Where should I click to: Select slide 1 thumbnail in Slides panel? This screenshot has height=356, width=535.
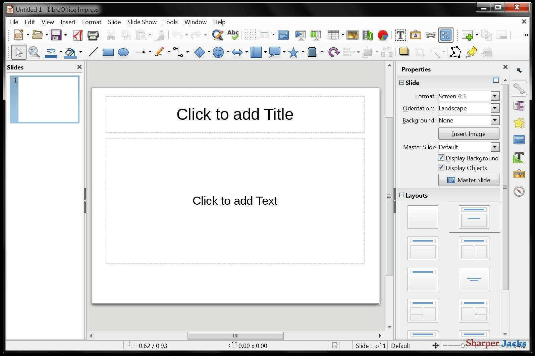45,99
